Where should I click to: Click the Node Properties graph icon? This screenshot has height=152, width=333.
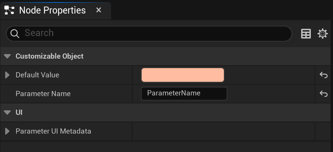coord(9,10)
